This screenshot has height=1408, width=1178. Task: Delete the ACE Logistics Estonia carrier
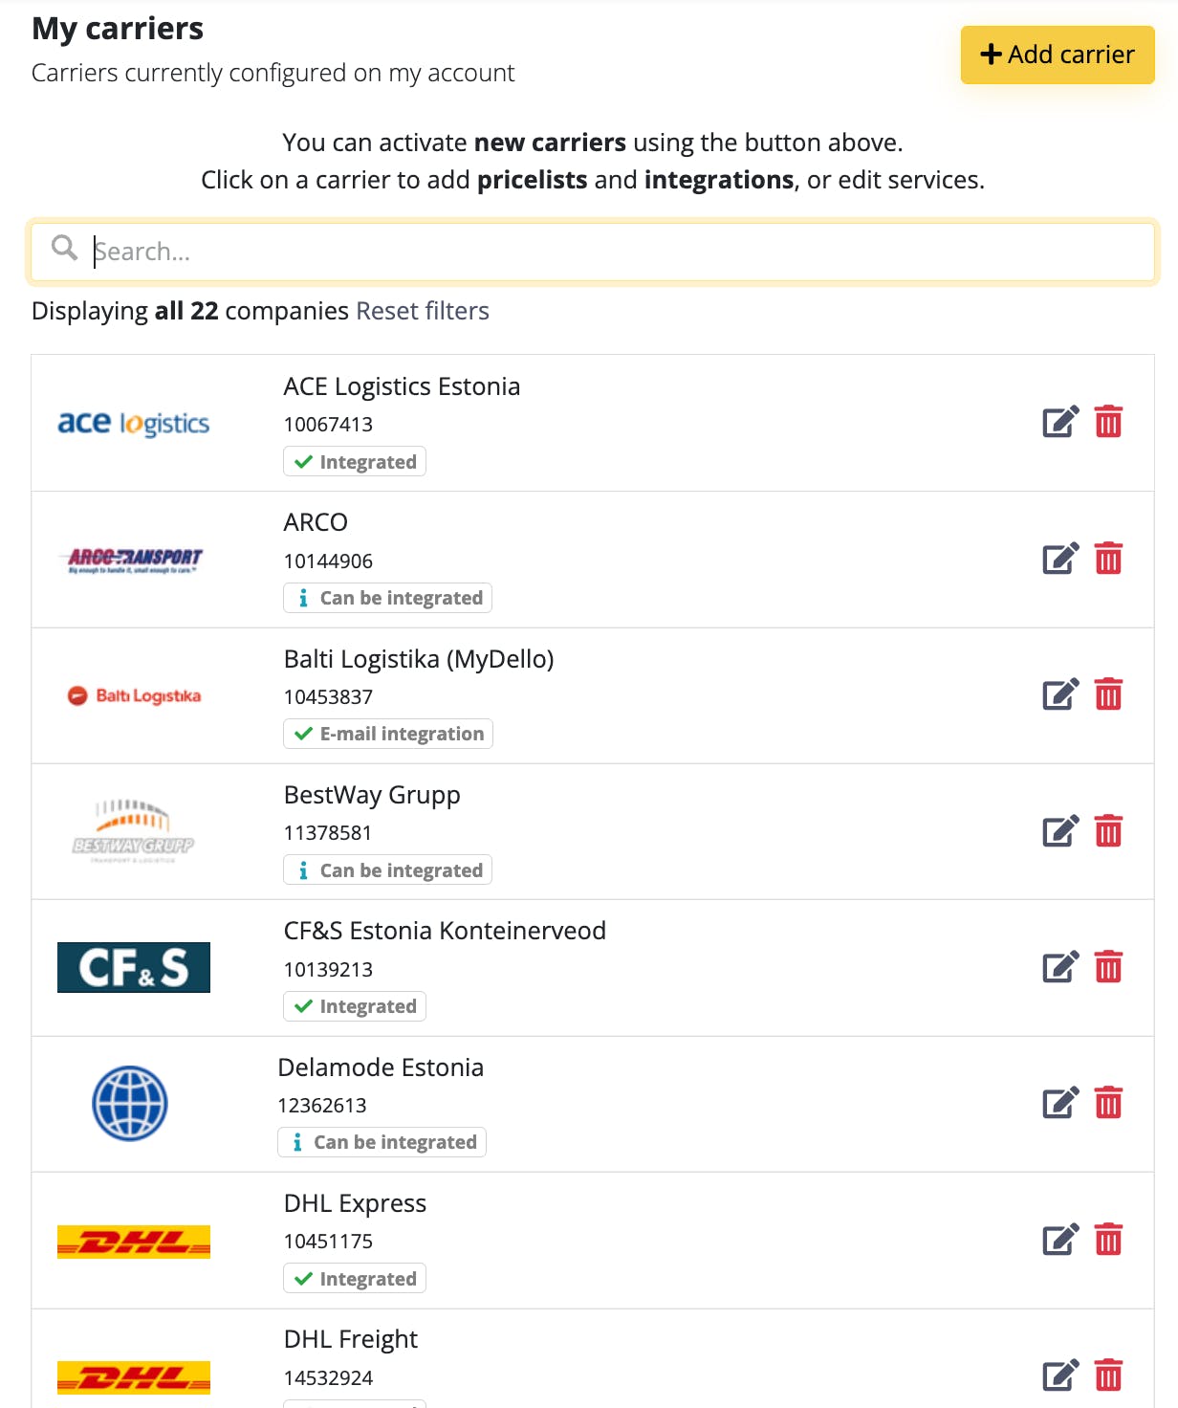click(x=1108, y=422)
